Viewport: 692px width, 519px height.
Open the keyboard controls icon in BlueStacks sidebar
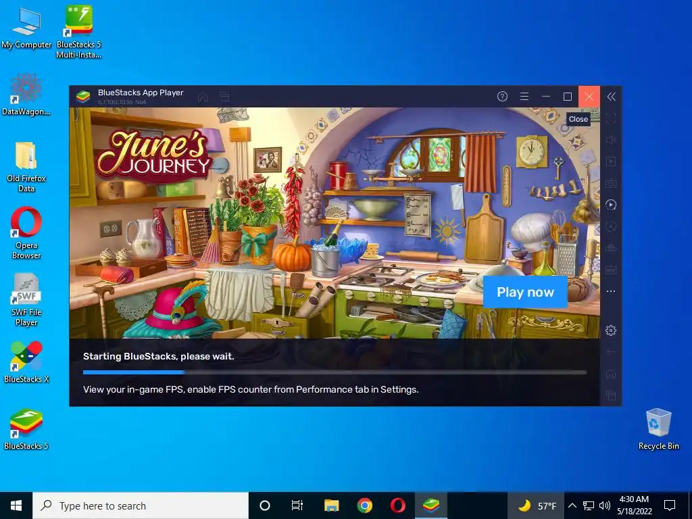611,183
